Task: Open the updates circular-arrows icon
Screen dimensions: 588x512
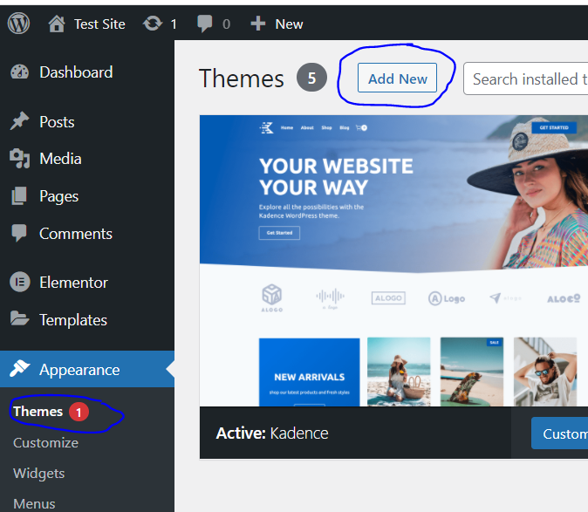Action: 153,24
